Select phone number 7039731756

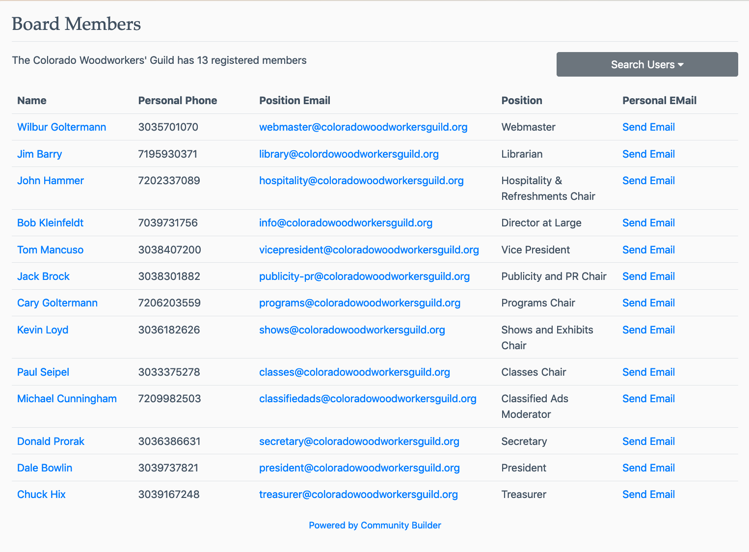point(168,223)
